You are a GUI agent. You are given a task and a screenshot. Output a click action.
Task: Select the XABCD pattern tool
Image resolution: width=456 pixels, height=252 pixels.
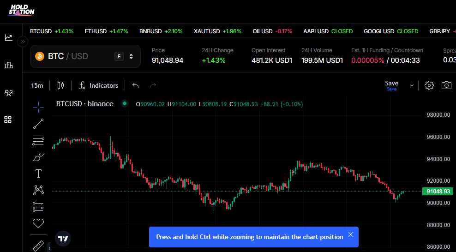38,190
